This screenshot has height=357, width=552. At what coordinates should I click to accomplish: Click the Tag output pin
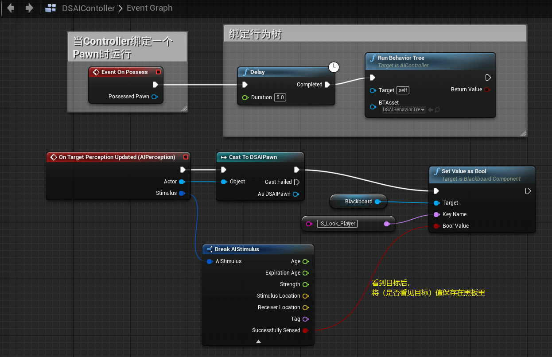[305, 319]
